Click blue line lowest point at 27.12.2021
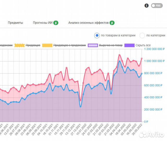This screenshot has width=167, height=141. (80, 107)
